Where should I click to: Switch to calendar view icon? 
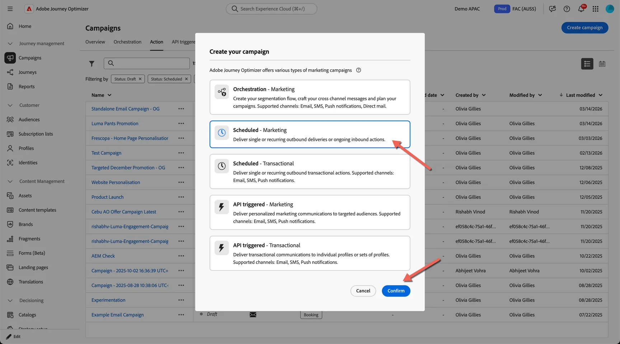coord(602,64)
